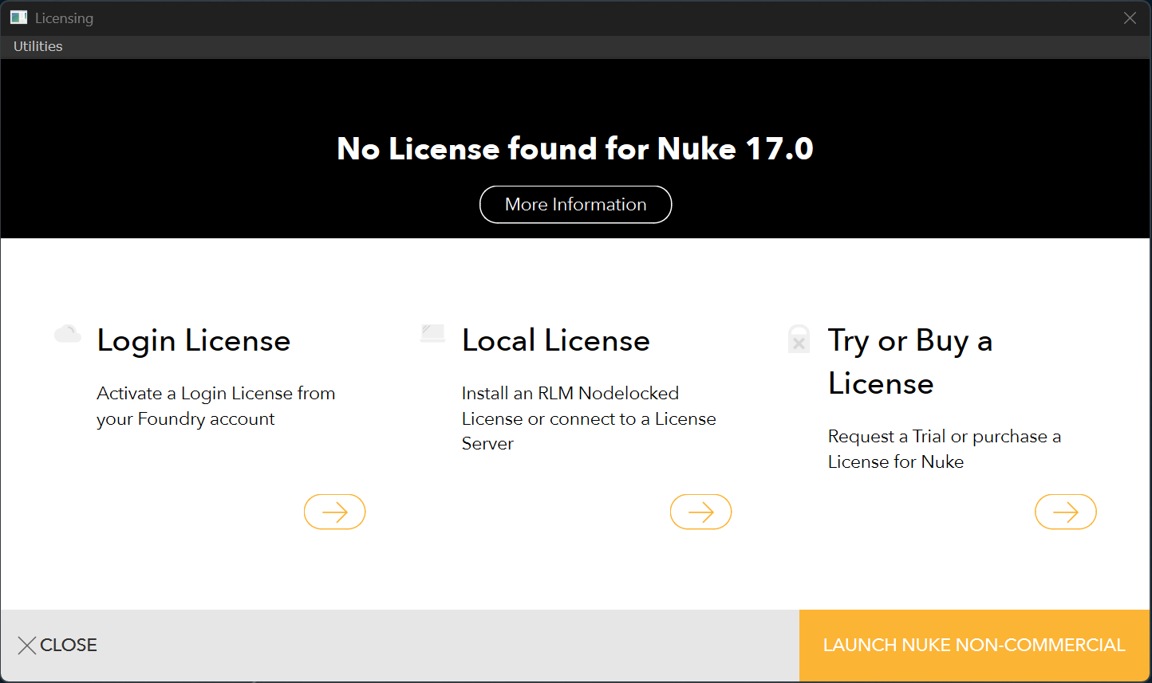Viewport: 1152px width, 683px height.
Task: Click the More Information button
Action: click(x=575, y=205)
